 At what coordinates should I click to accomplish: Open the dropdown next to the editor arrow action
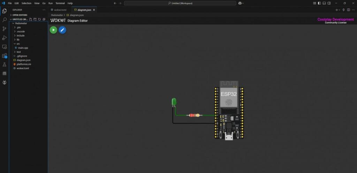[339, 10]
